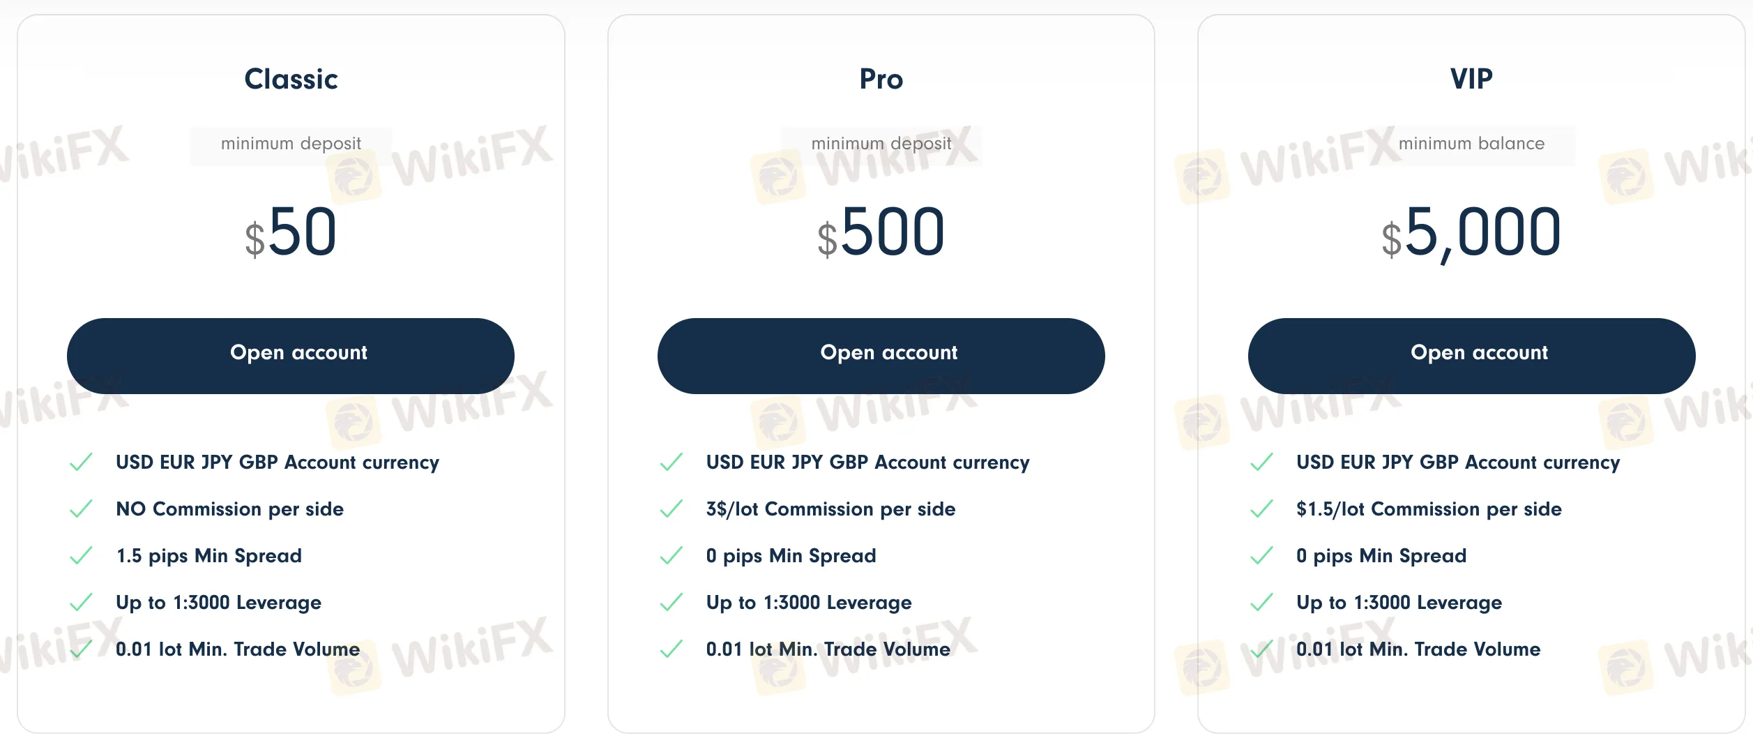Click checkmark next to $1.5/lot Commission
1753x745 pixels.
pyautogui.click(x=1261, y=509)
